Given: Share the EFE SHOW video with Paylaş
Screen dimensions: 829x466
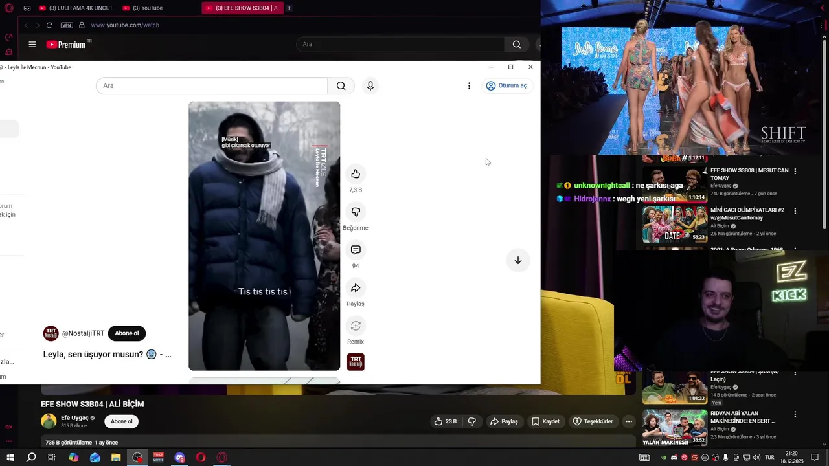Looking at the screenshot, I should [504, 421].
